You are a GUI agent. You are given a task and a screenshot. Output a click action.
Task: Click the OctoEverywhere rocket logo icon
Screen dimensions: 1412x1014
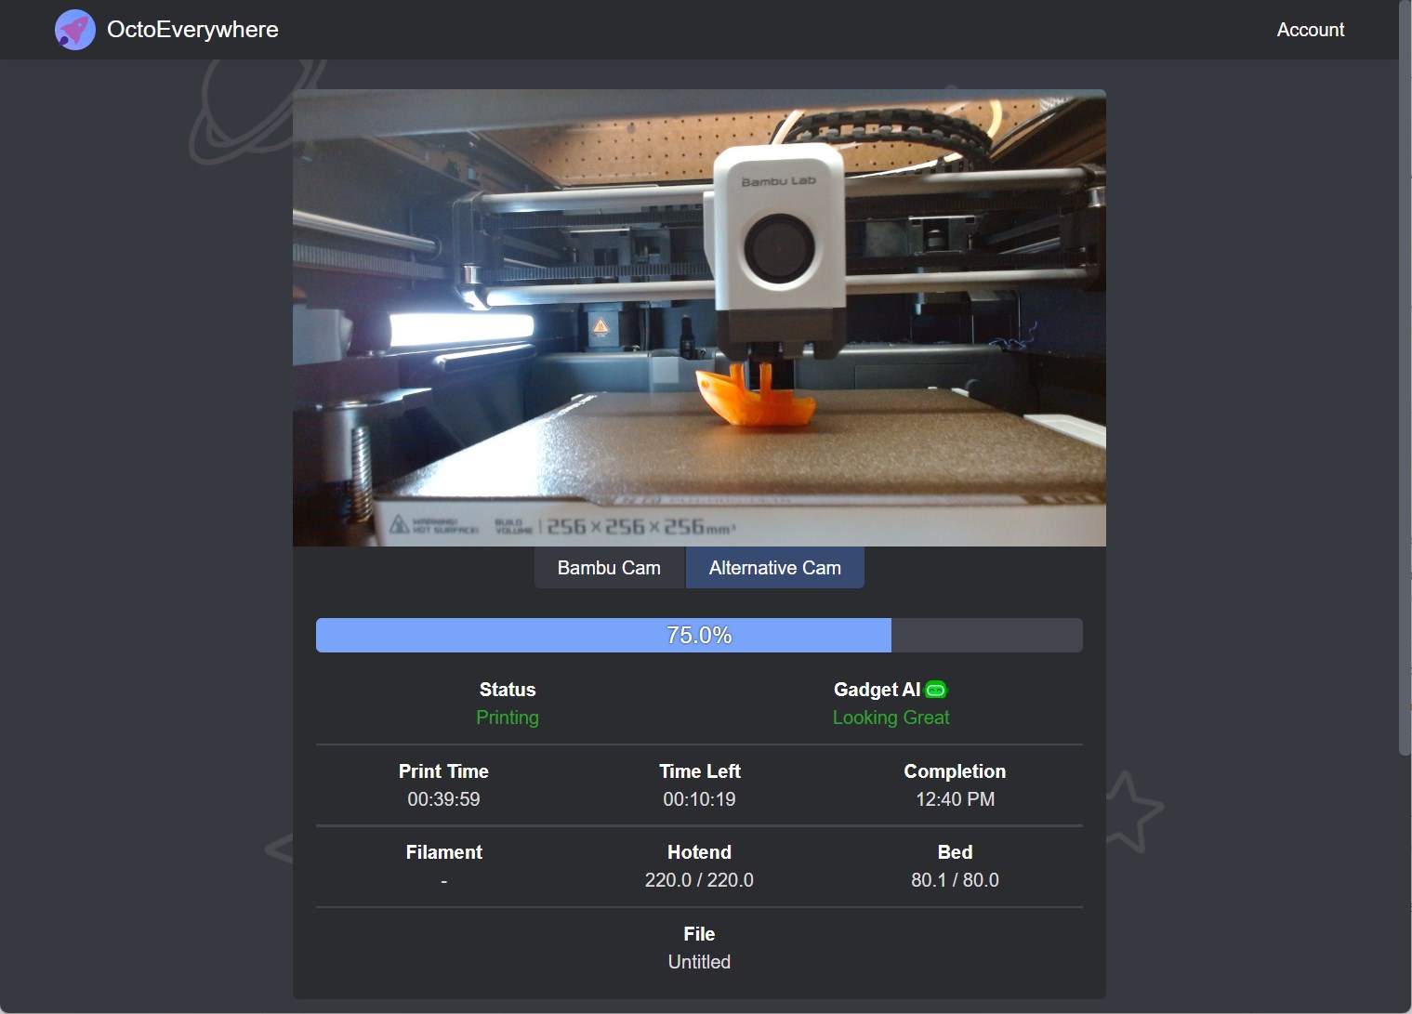(74, 29)
